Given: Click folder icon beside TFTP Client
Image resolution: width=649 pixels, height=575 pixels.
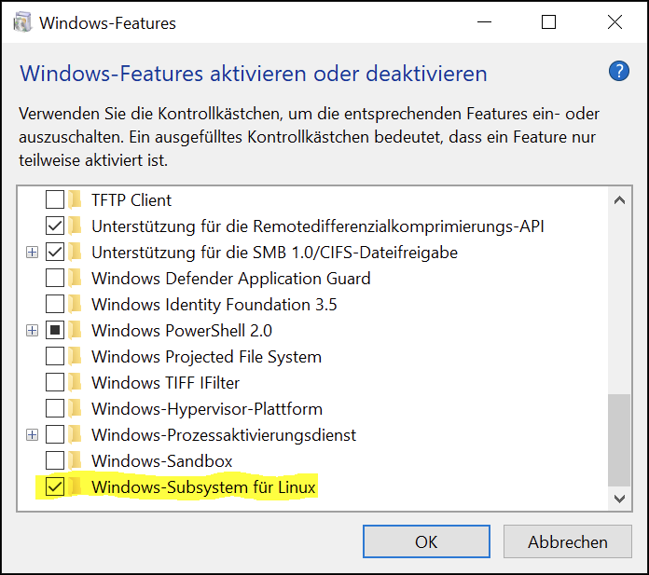Looking at the screenshot, I should 76,199.
